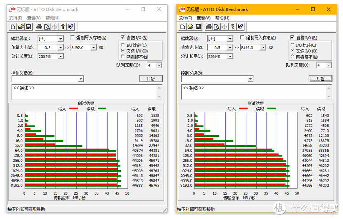Close the right ATTO window
The image size is (343, 219).
coord(329,9)
